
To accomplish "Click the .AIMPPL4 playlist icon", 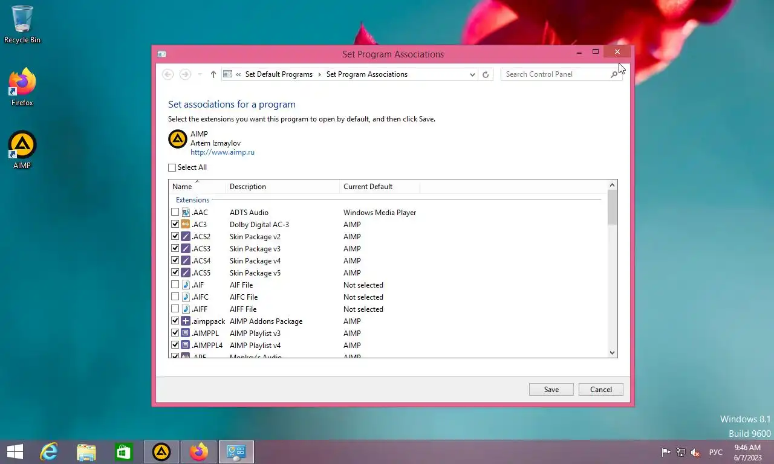I will [186, 345].
